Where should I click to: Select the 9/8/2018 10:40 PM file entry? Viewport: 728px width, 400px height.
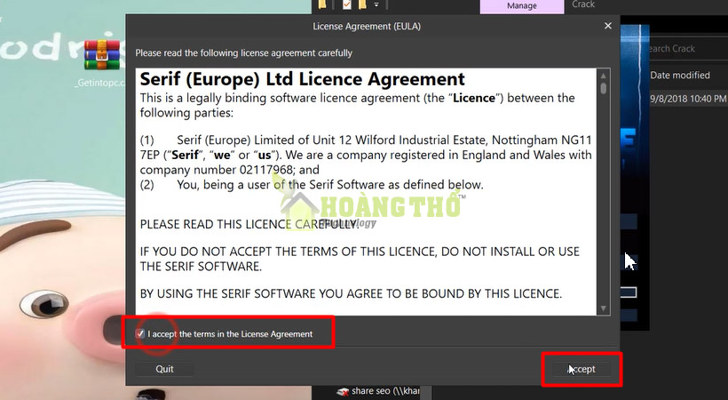(688, 99)
